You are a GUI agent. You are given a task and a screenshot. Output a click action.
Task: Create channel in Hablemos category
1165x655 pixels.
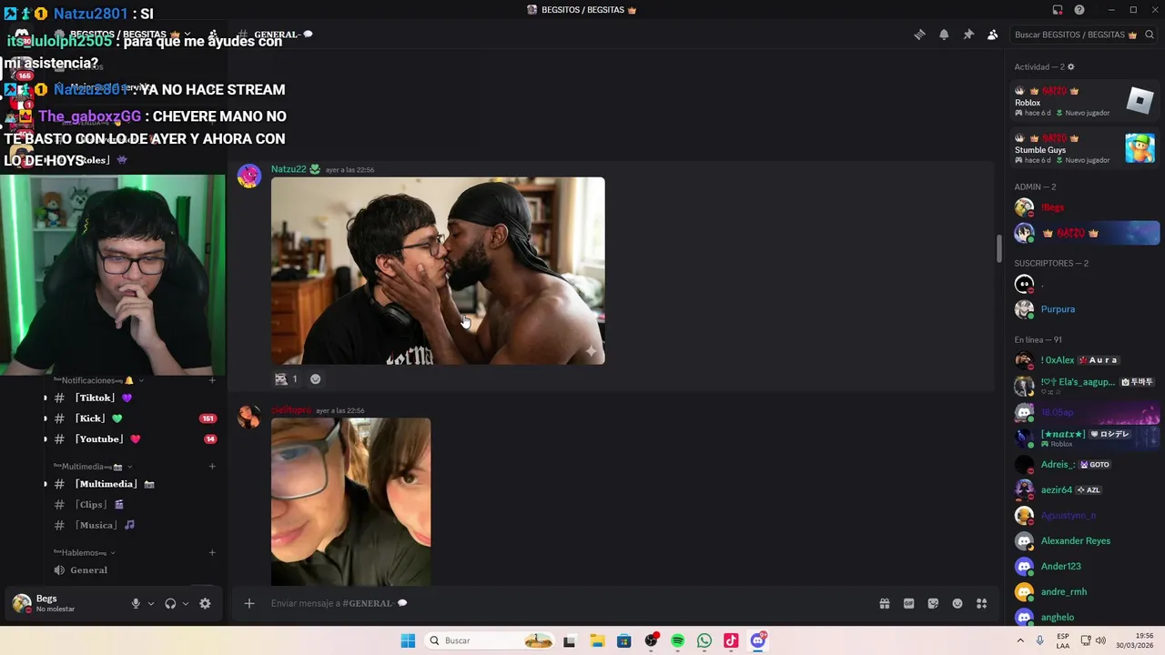coord(212,552)
